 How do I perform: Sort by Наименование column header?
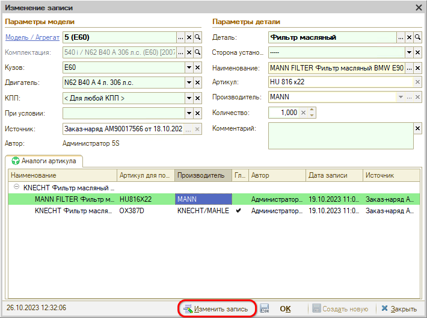[x=63, y=175]
